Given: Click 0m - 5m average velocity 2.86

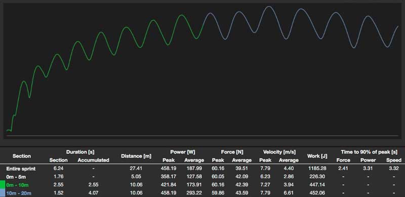Looking at the screenshot, I should 289,177.
